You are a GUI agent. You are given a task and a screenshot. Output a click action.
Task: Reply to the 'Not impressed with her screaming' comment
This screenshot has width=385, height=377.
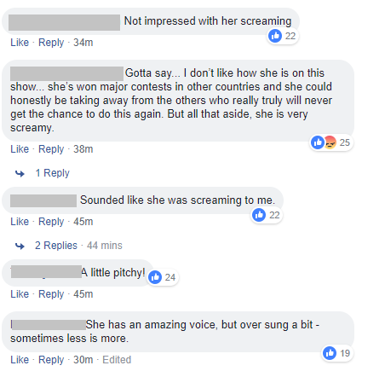(51, 43)
